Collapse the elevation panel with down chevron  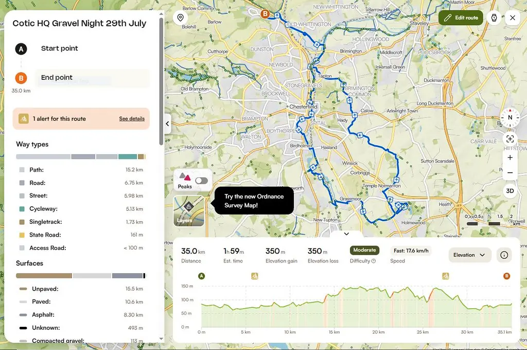346,234
